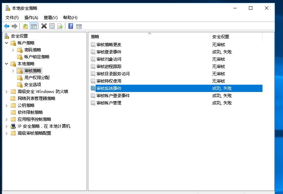Image resolution: width=283 pixels, height=194 pixels.
Task: Click the policy icon beside 审核对象访问
Action: [93, 59]
